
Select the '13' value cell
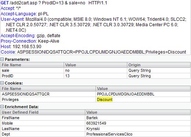click(x=95, y=76)
